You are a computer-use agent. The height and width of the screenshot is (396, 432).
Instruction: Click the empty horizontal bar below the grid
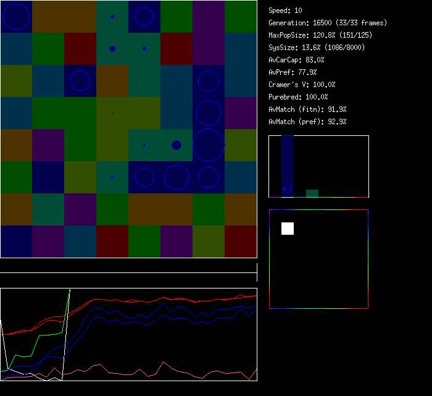[128, 267]
